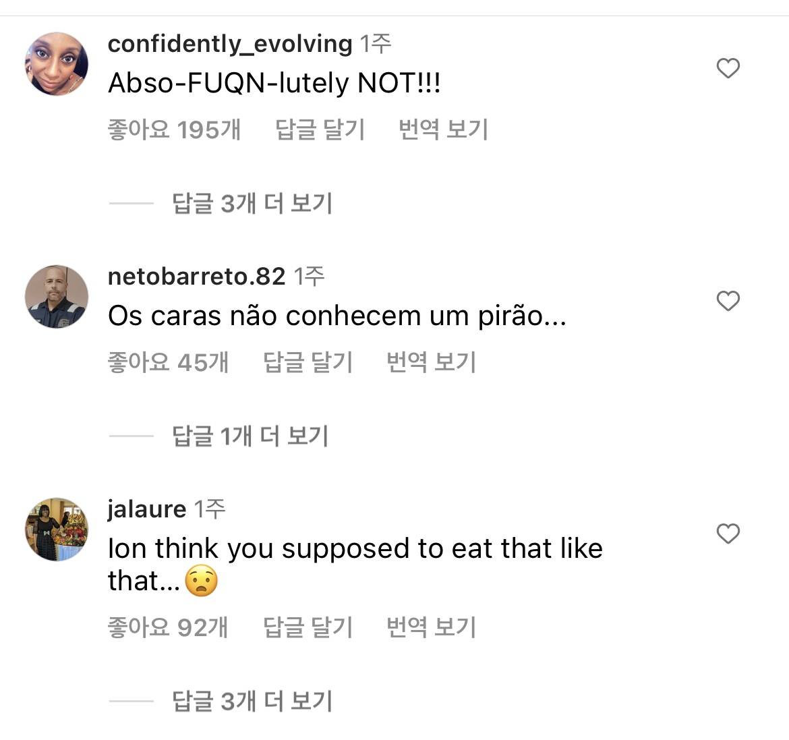The width and height of the screenshot is (789, 740).
Task: View translation of the Portuguese pirão comment
Action: point(431,362)
